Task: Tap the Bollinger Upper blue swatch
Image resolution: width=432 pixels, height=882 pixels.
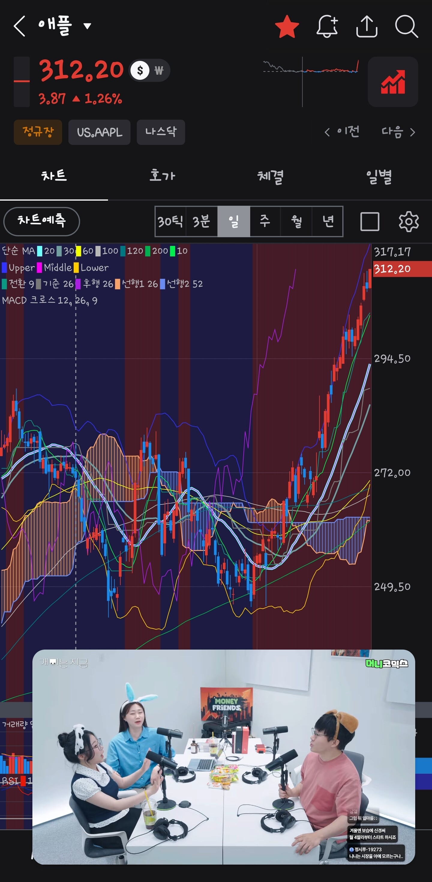Action: pos(4,268)
